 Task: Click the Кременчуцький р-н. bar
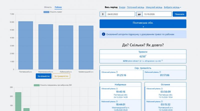tap(86, 48)
